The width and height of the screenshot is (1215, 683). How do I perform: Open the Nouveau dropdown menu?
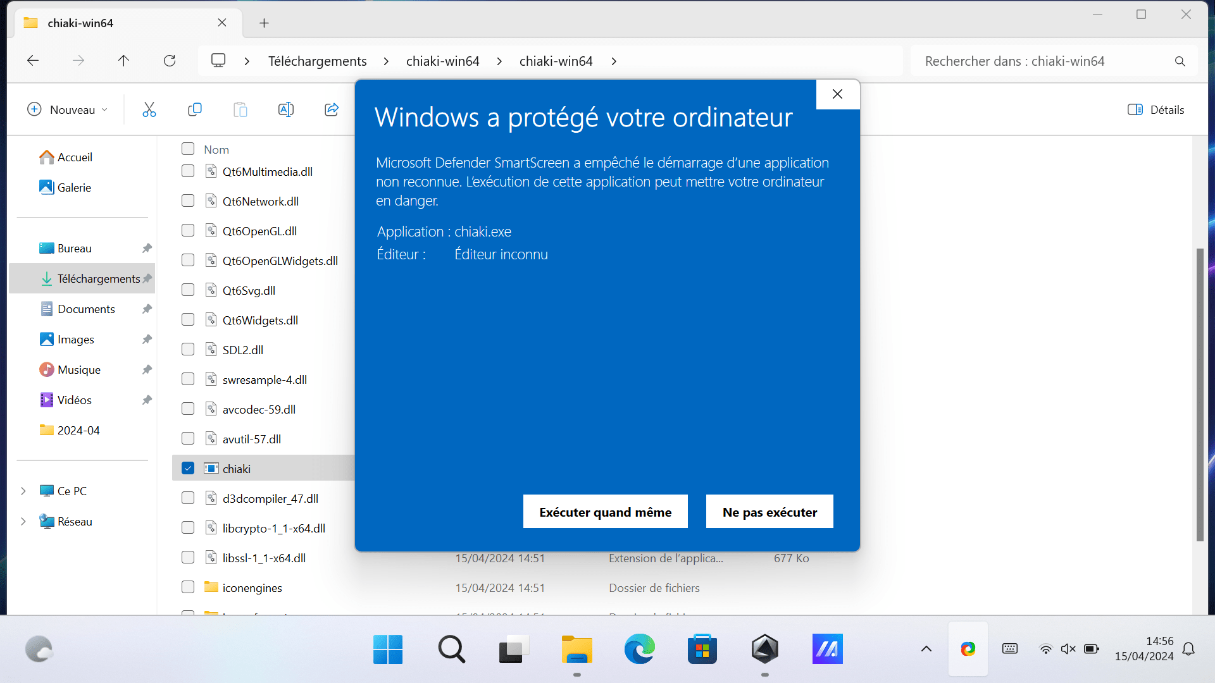click(68, 109)
